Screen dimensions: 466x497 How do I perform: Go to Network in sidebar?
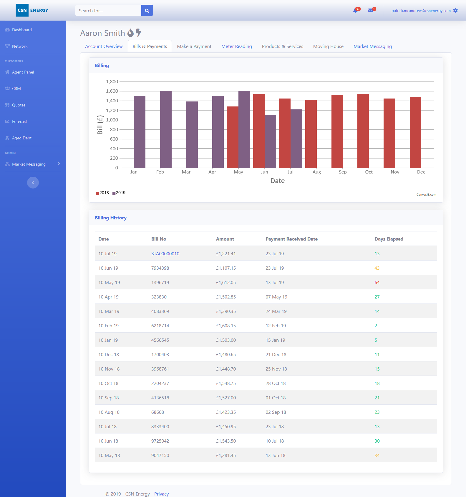tap(20, 46)
